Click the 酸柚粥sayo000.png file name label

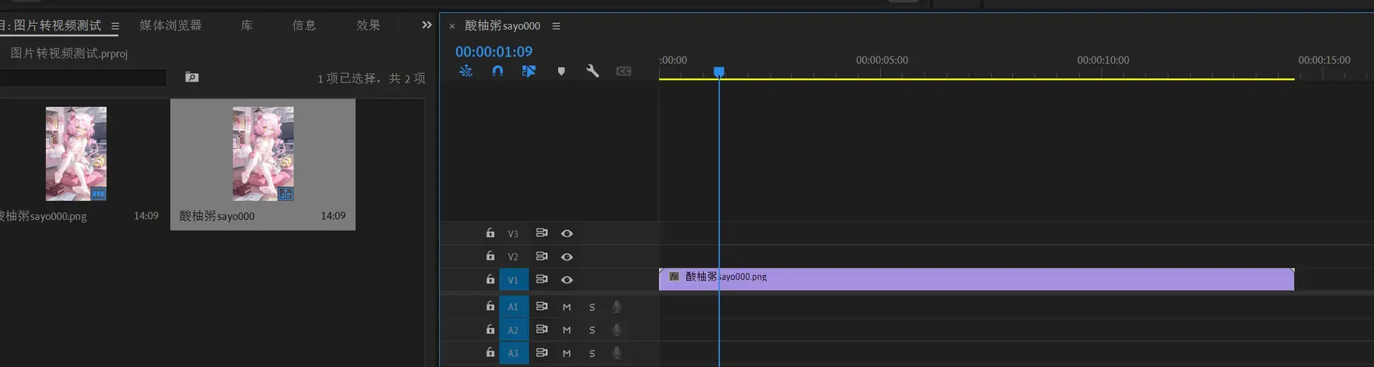(x=43, y=216)
